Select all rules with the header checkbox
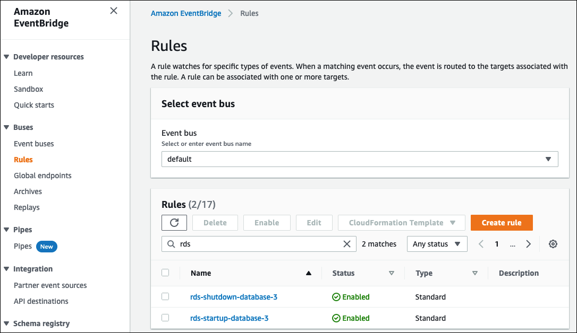 [165, 272]
